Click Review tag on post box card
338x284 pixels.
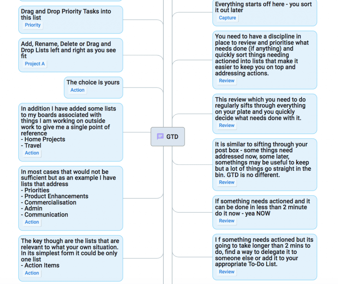[226, 182]
